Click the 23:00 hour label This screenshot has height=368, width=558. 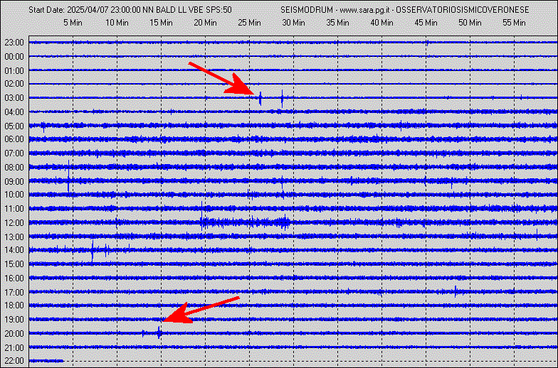(x=14, y=43)
